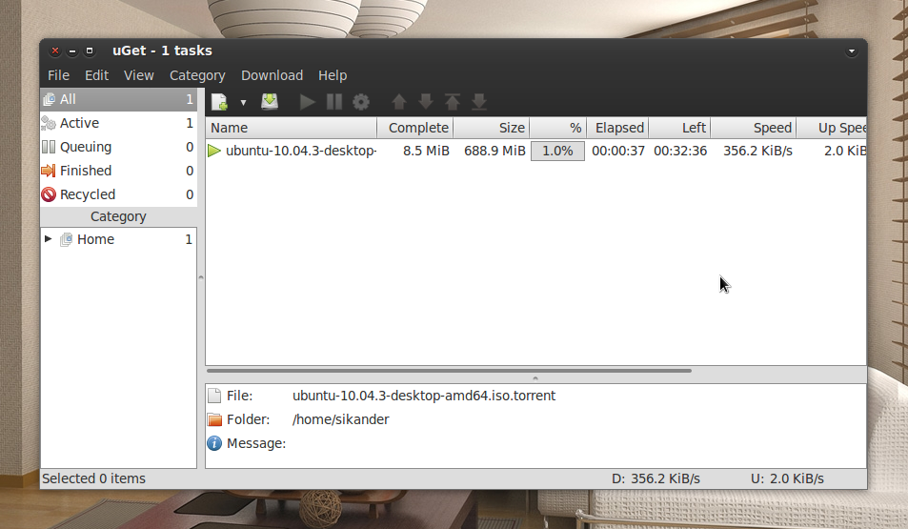
Task: Click the U: 2.0 KiB/s status entry
Action: click(x=787, y=478)
